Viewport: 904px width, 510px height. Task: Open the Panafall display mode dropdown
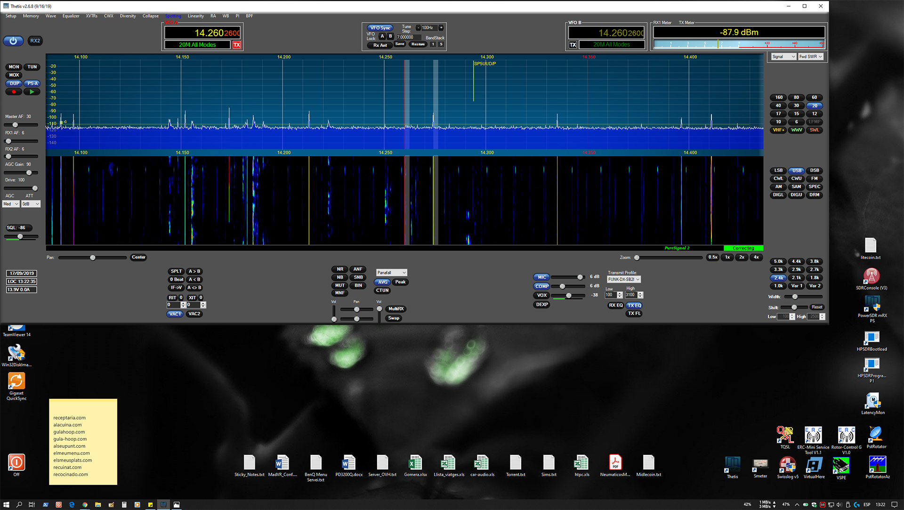click(x=391, y=273)
